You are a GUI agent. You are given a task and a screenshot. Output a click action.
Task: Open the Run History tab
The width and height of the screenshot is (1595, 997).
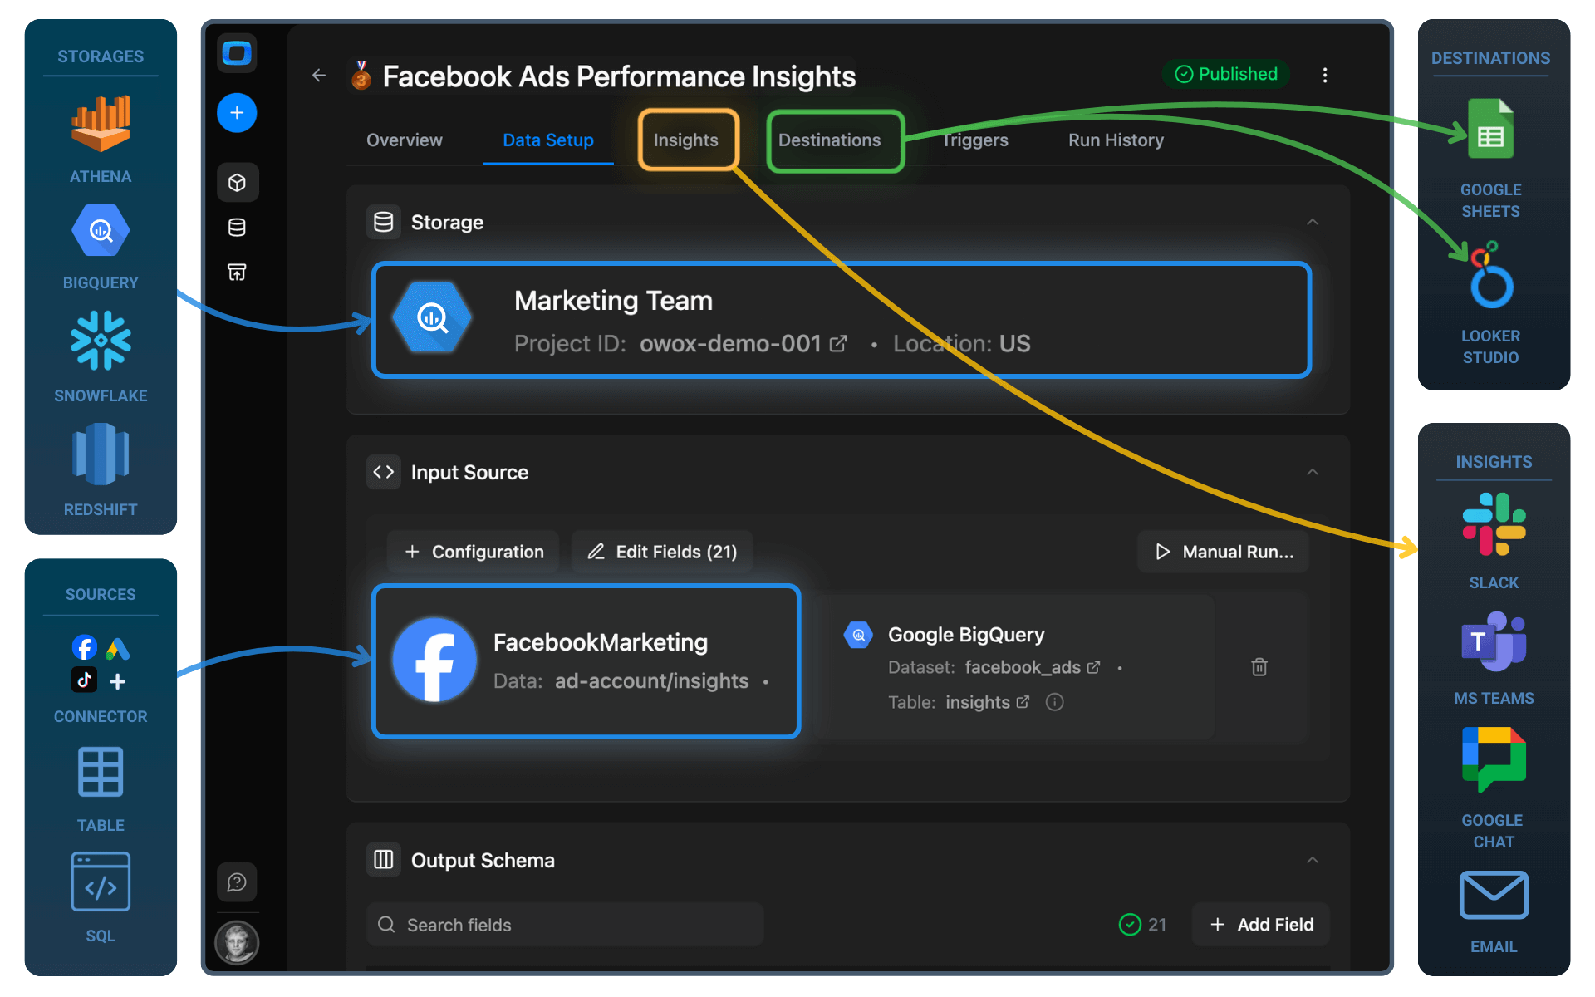1115,140
